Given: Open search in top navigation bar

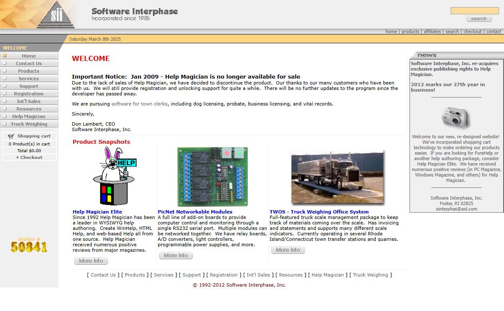Looking at the screenshot, I should [452, 32].
